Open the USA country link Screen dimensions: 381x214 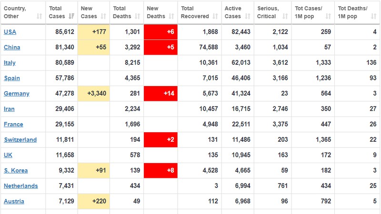10,32
